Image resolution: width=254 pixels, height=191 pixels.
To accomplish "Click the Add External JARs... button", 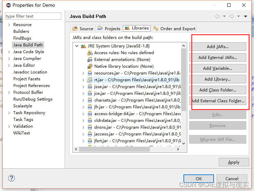I will 218,58.
